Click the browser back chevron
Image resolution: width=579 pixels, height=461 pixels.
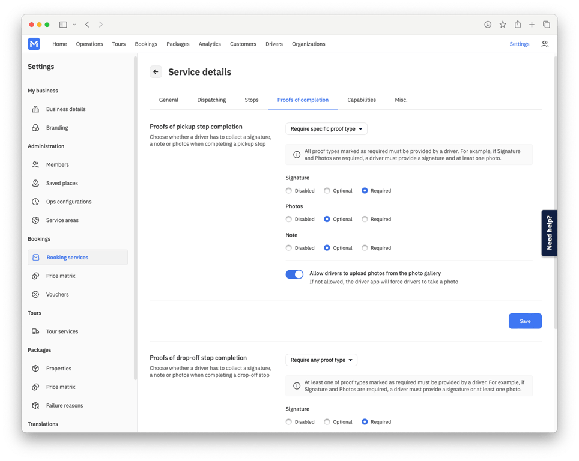(x=87, y=25)
